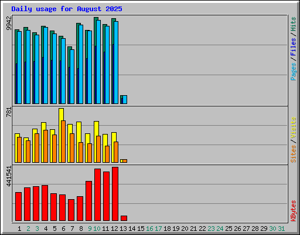
Task: Click day 22 on the x-axis
Action: [202, 229]
